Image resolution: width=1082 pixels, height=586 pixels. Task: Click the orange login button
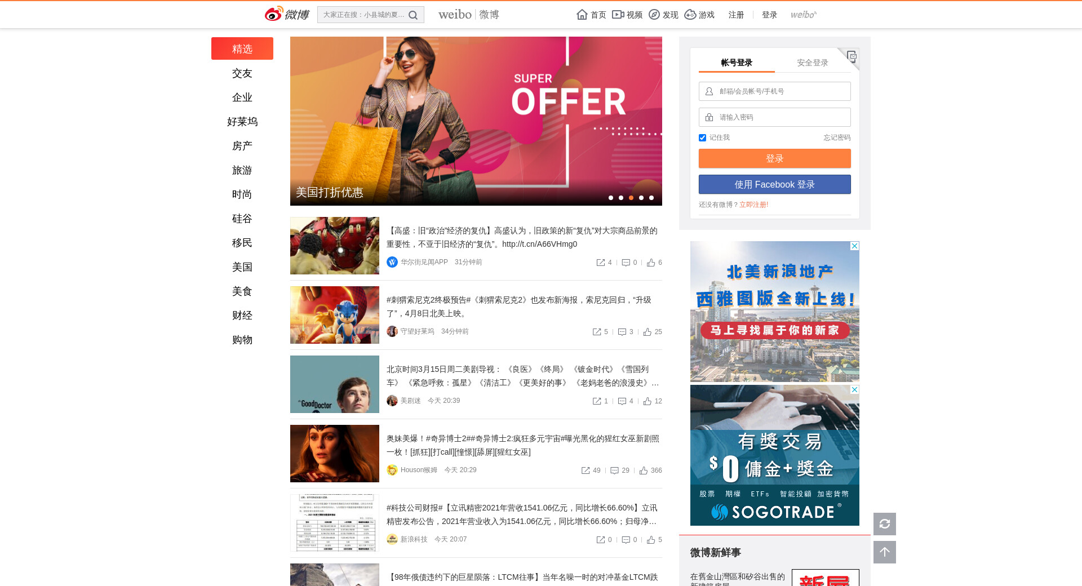click(x=774, y=158)
